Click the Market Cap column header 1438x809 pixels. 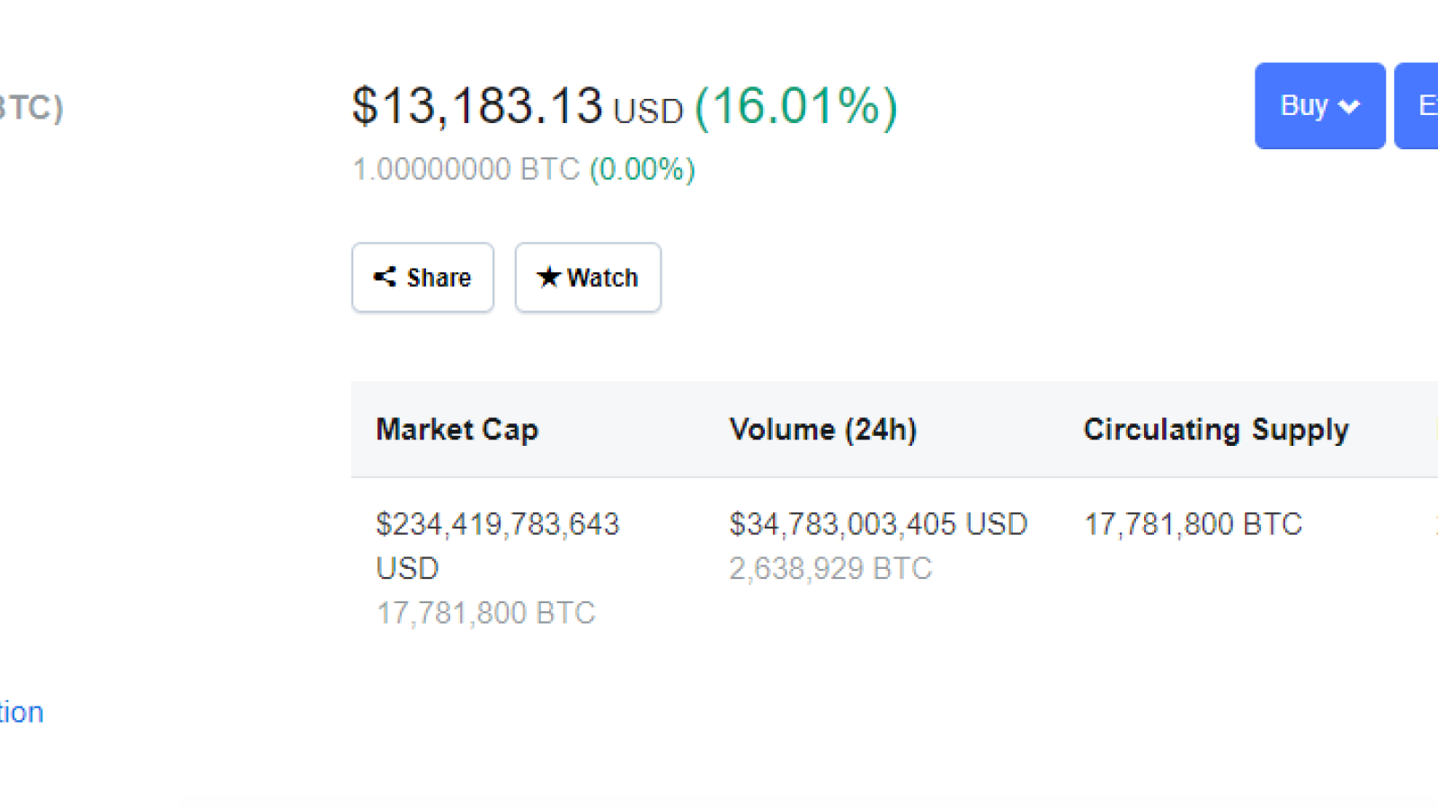457,430
